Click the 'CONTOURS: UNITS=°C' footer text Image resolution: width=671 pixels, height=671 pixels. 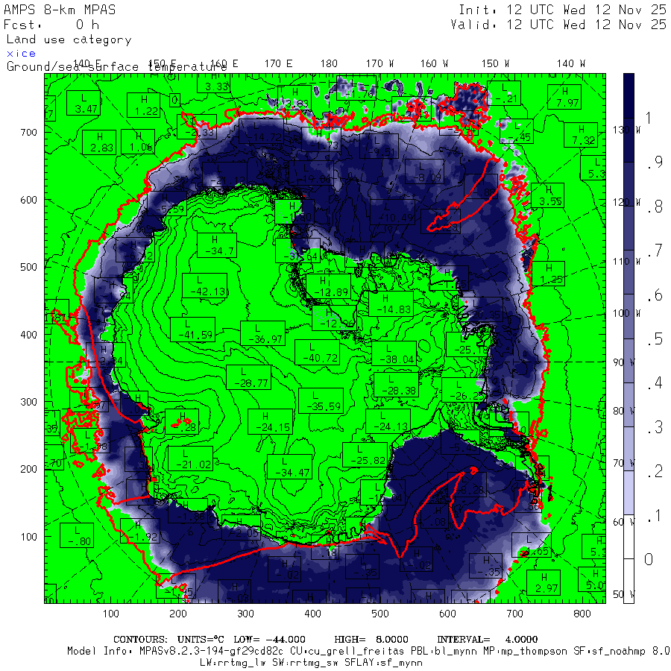(x=168, y=640)
